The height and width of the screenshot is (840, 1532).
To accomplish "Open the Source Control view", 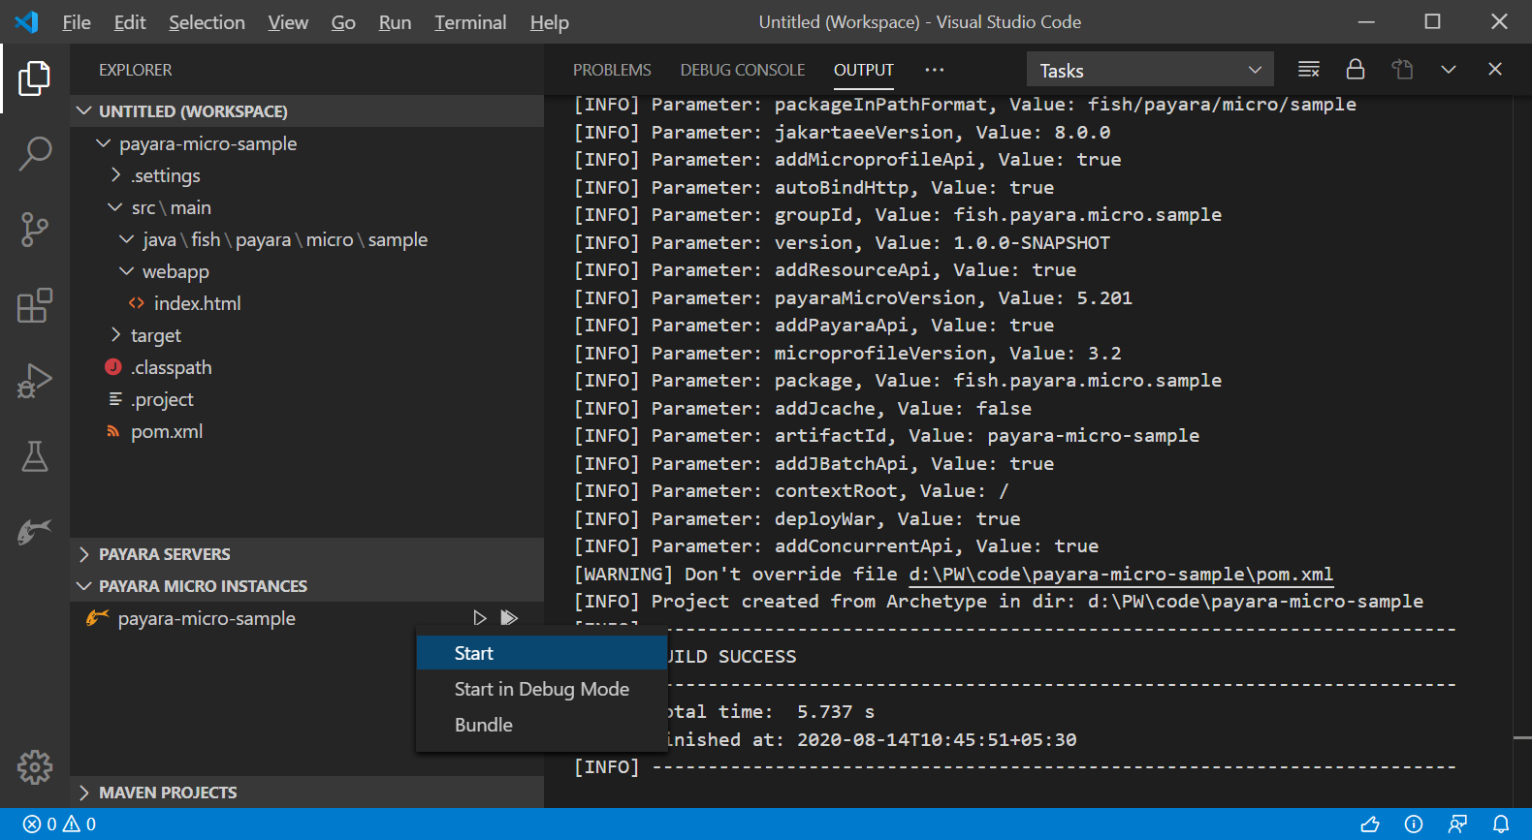I will [x=35, y=230].
